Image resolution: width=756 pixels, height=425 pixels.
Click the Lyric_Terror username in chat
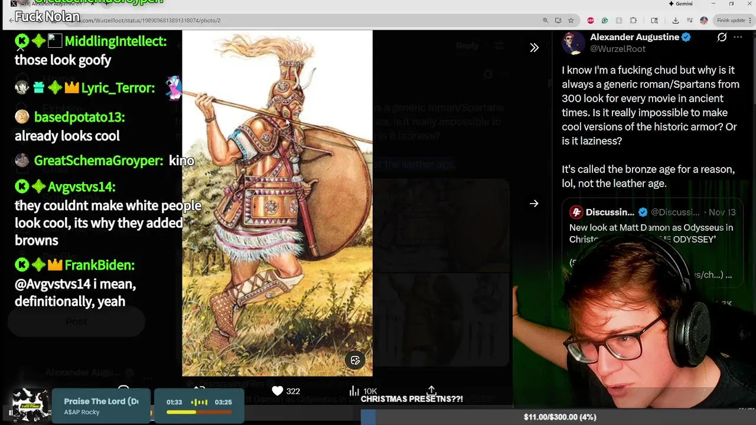[118, 88]
